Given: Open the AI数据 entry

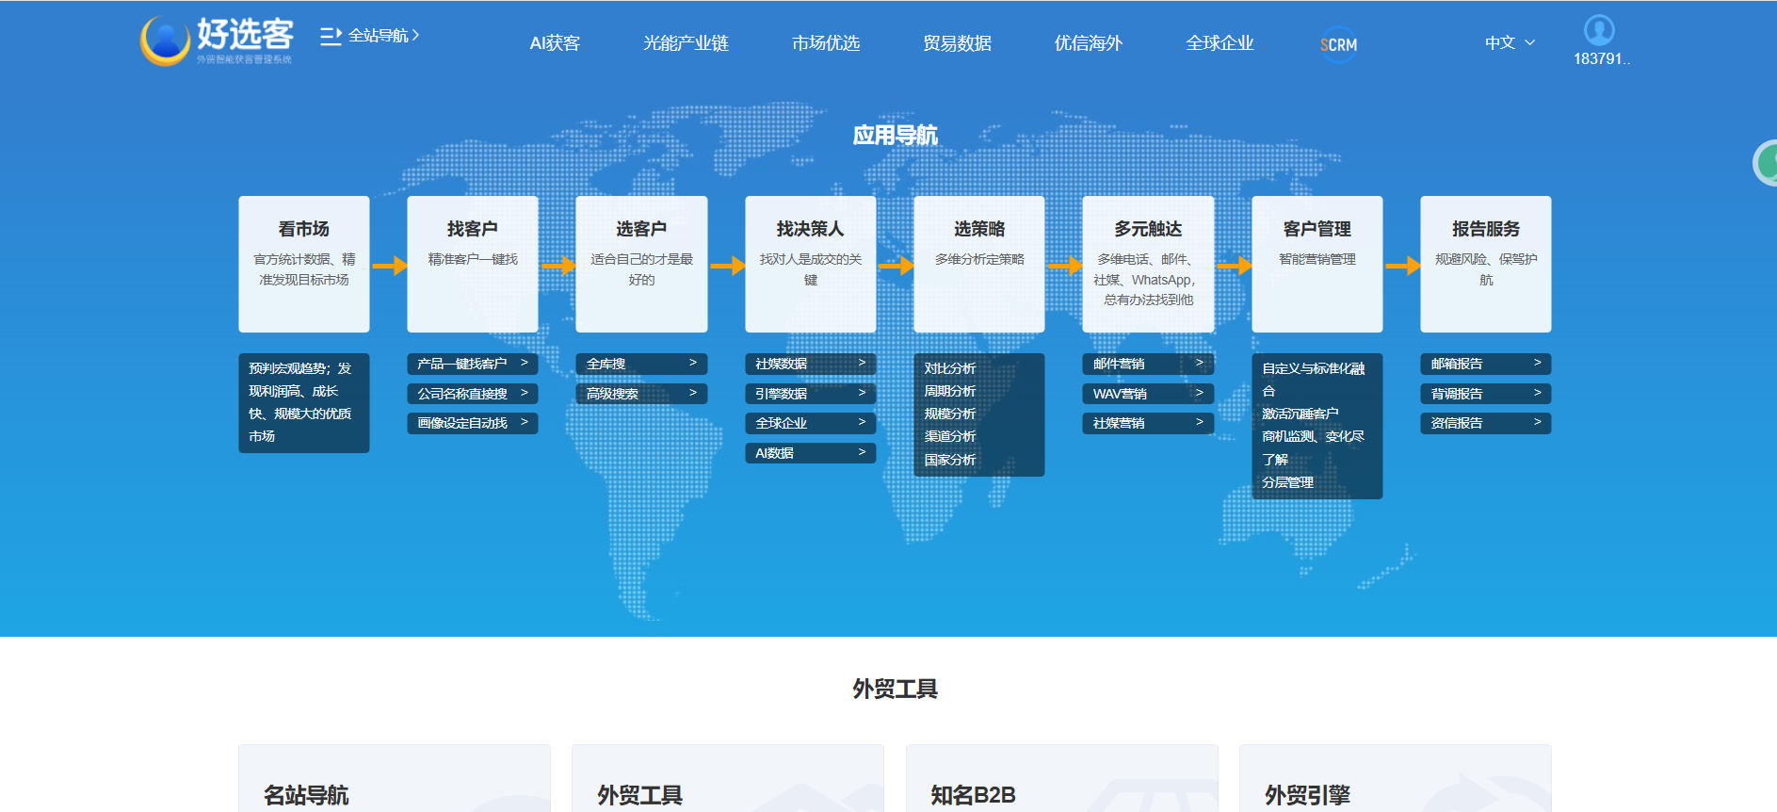Looking at the screenshot, I should click(810, 453).
